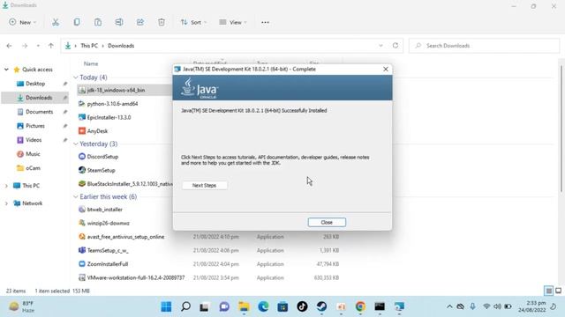Select the BlueStacksInstaller file
Image resolution: width=565 pixels, height=317 pixels.
click(130, 184)
